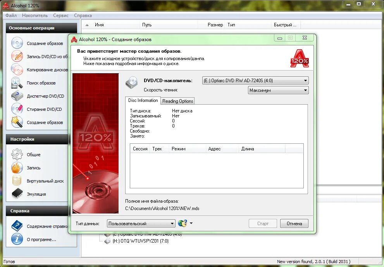Click the Содержание справки book icon
This screenshot has width=384, height=267.
(x=17, y=226)
